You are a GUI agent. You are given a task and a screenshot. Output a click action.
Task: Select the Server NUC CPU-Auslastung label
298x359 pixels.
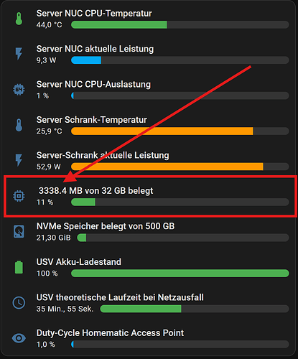pos(93,84)
